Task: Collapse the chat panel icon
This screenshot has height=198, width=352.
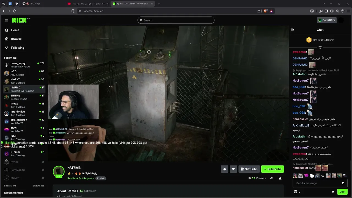Action: coord(293,30)
